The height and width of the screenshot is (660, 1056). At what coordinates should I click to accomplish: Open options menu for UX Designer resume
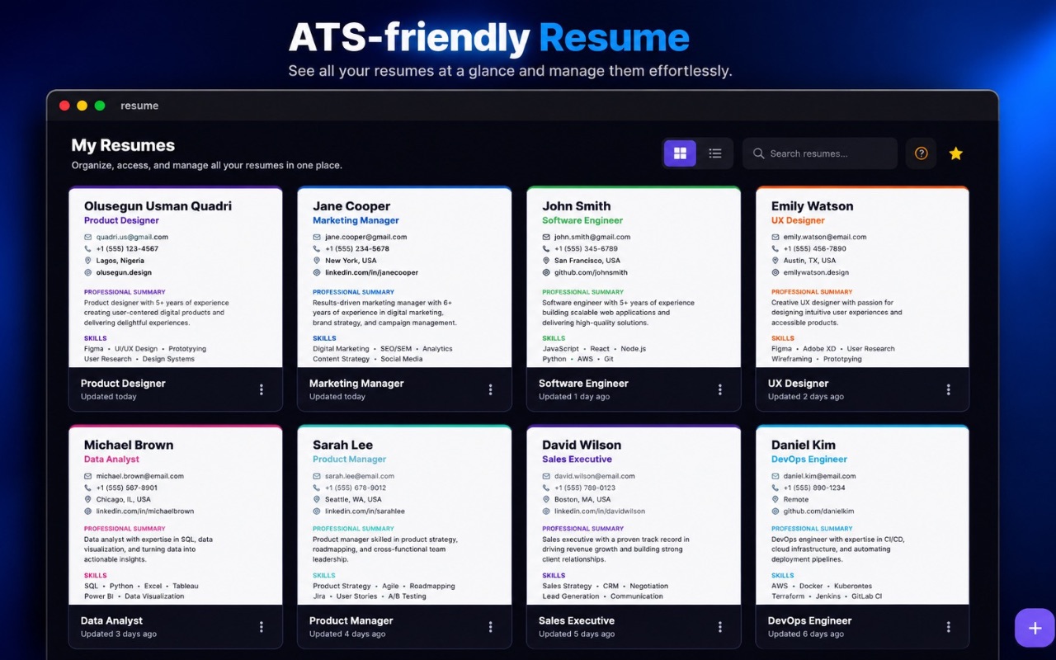point(948,389)
